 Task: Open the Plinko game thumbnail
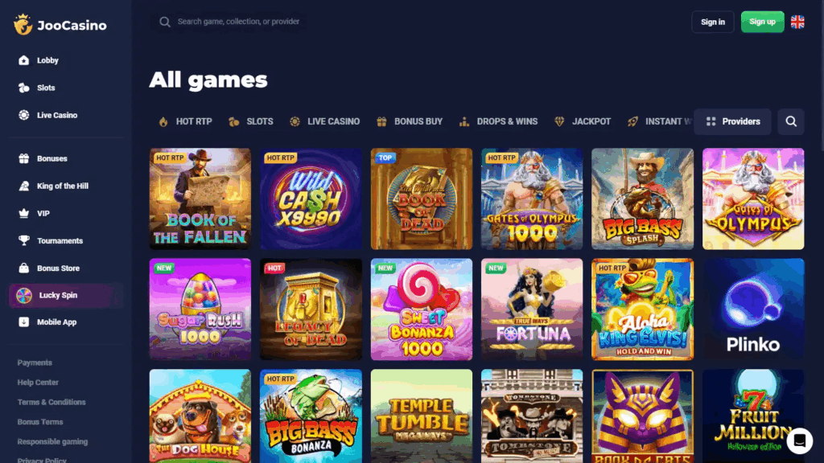pyautogui.click(x=753, y=309)
